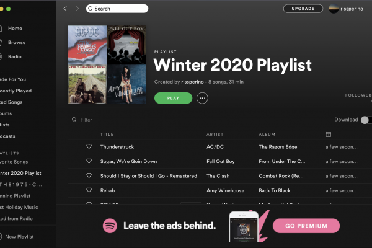Click the UPGRADE button

(x=303, y=9)
